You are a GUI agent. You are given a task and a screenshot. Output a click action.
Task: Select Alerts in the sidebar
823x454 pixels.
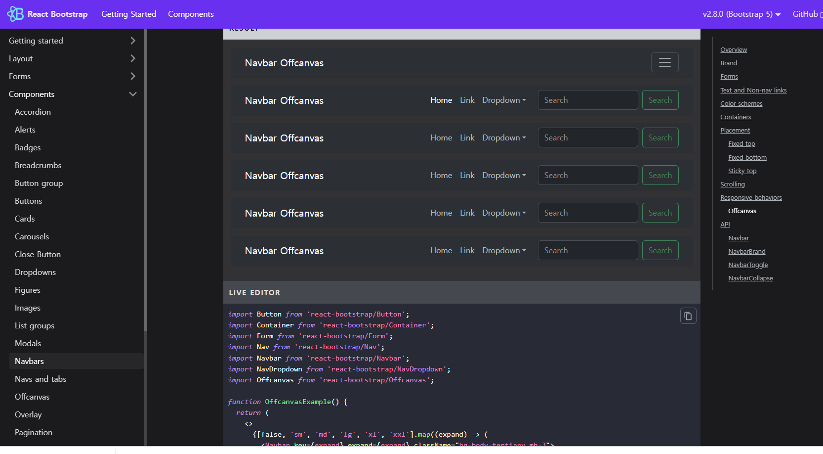(x=25, y=130)
